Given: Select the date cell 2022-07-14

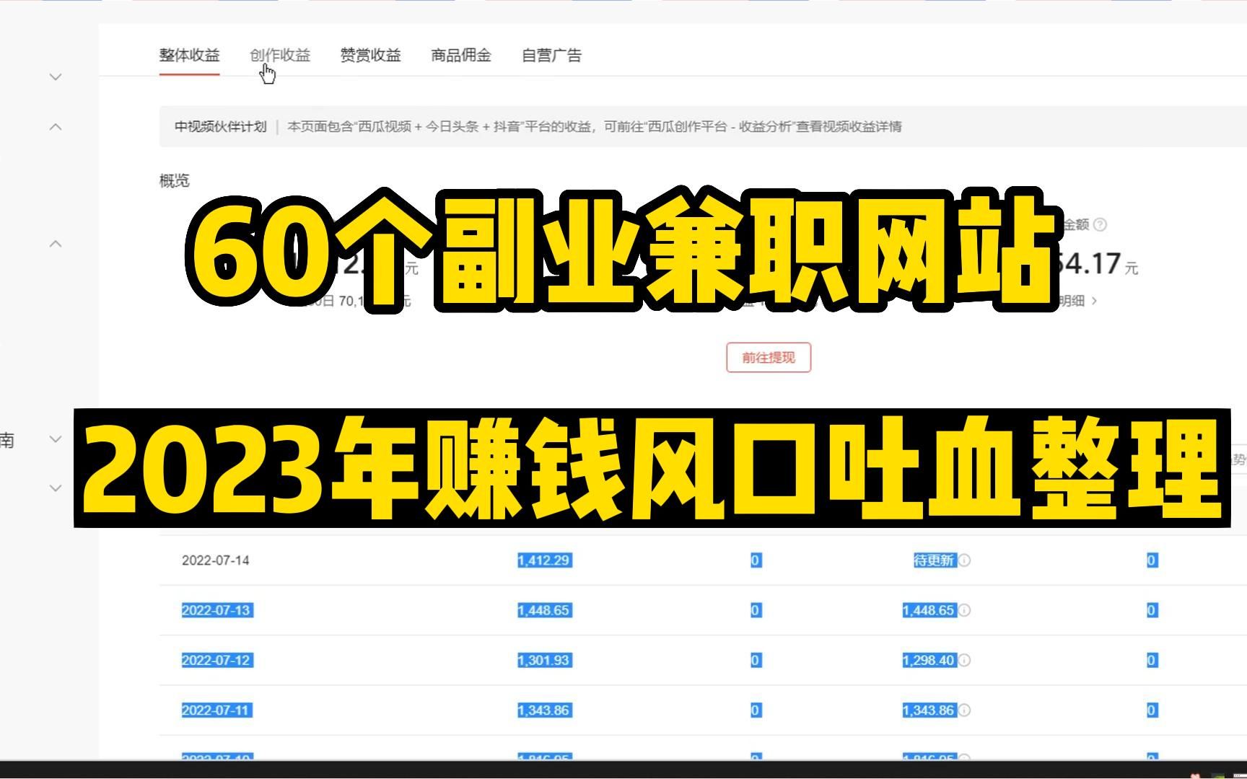Looking at the screenshot, I should (x=216, y=560).
